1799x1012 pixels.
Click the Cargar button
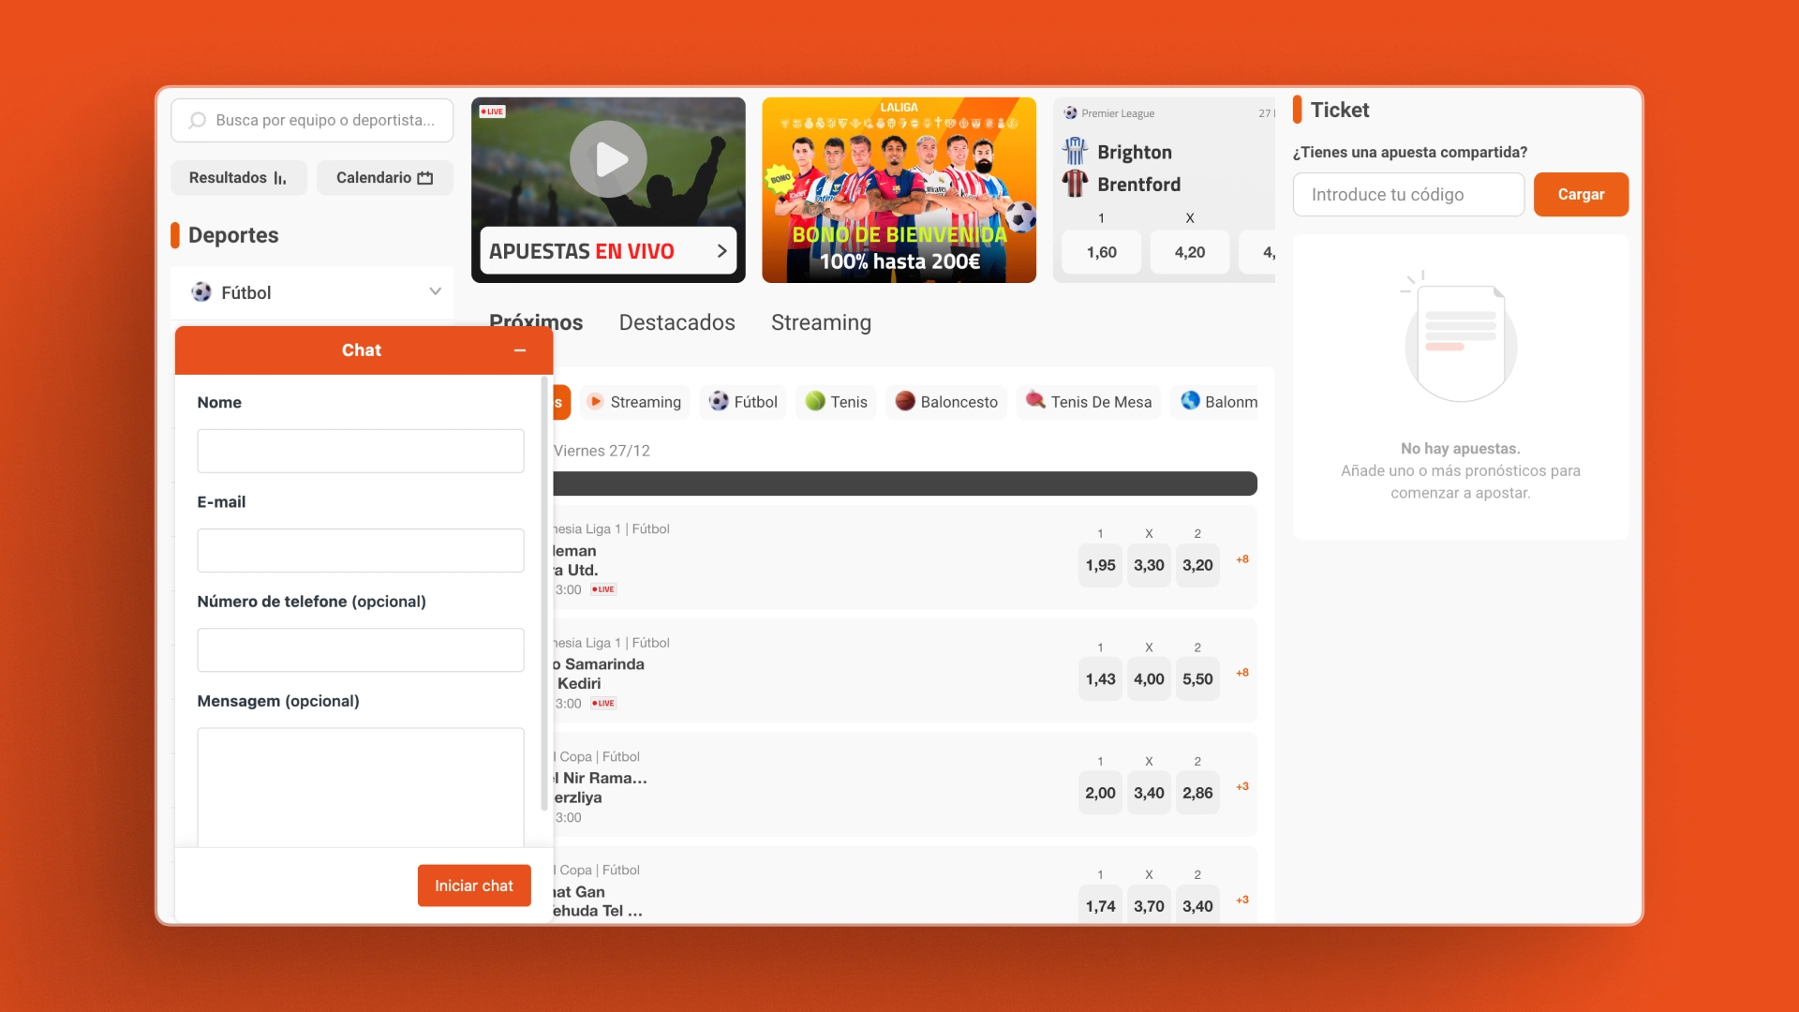[1581, 194]
